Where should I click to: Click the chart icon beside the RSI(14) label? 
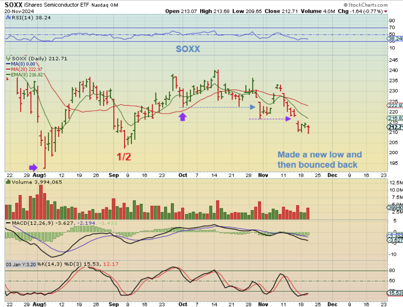point(7,18)
